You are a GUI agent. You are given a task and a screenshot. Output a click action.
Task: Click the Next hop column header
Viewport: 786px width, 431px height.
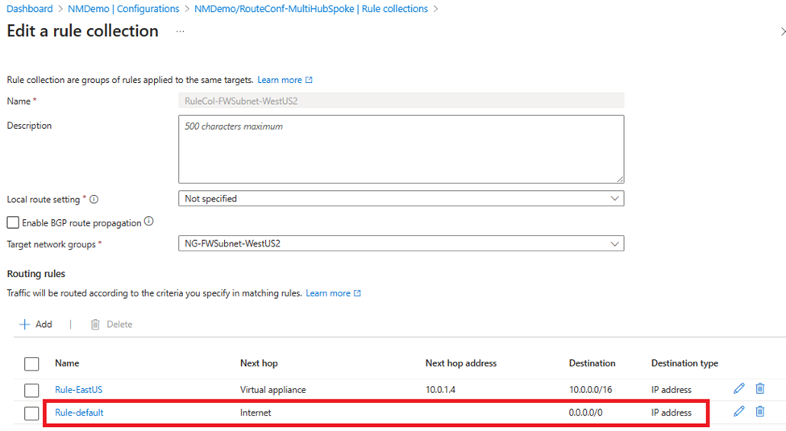(x=259, y=363)
